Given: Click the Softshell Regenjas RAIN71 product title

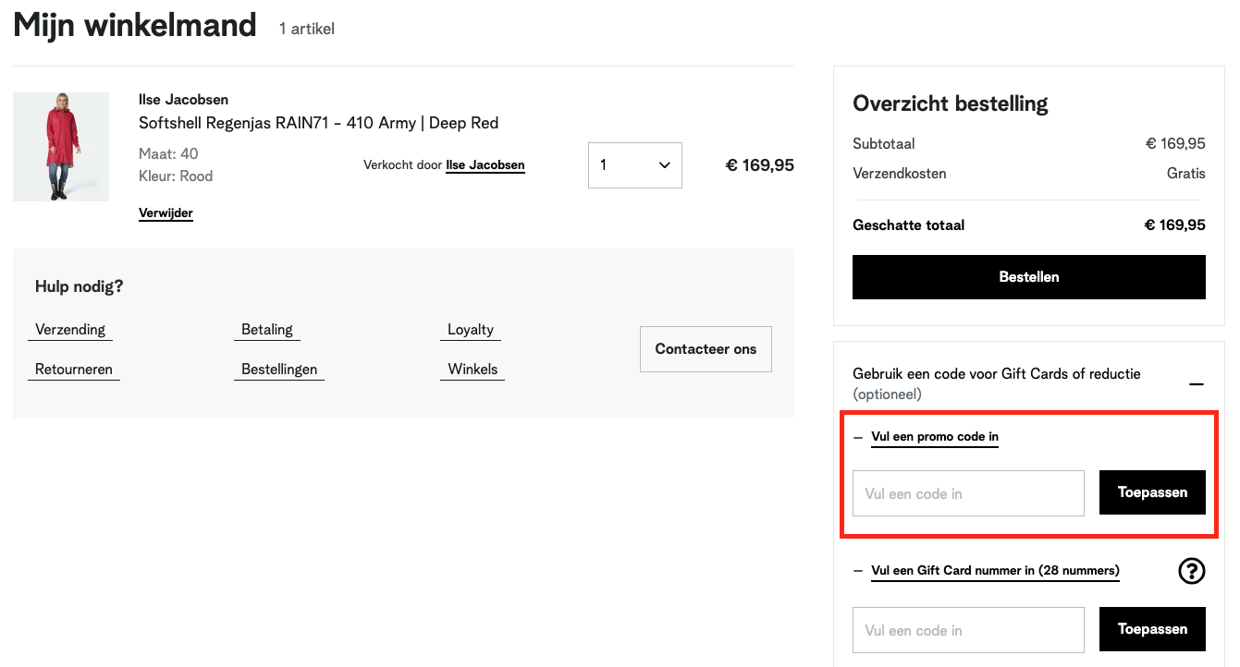Looking at the screenshot, I should tap(319, 123).
